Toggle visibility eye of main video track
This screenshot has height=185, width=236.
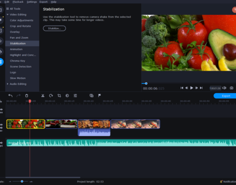(x=1, y=124)
